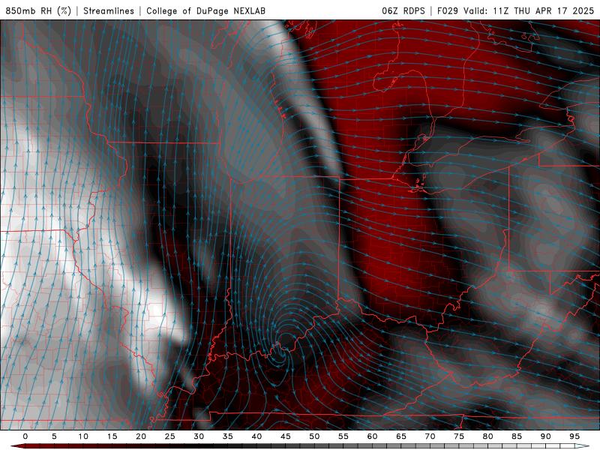The width and height of the screenshot is (600, 450).
Task: Click the '06Z RDPS' model run label
Action: 403,10
